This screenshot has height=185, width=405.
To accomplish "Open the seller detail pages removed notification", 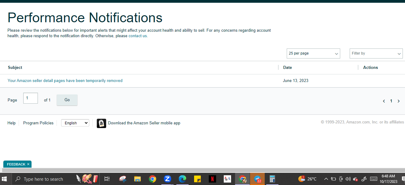I will pyautogui.click(x=65, y=81).
